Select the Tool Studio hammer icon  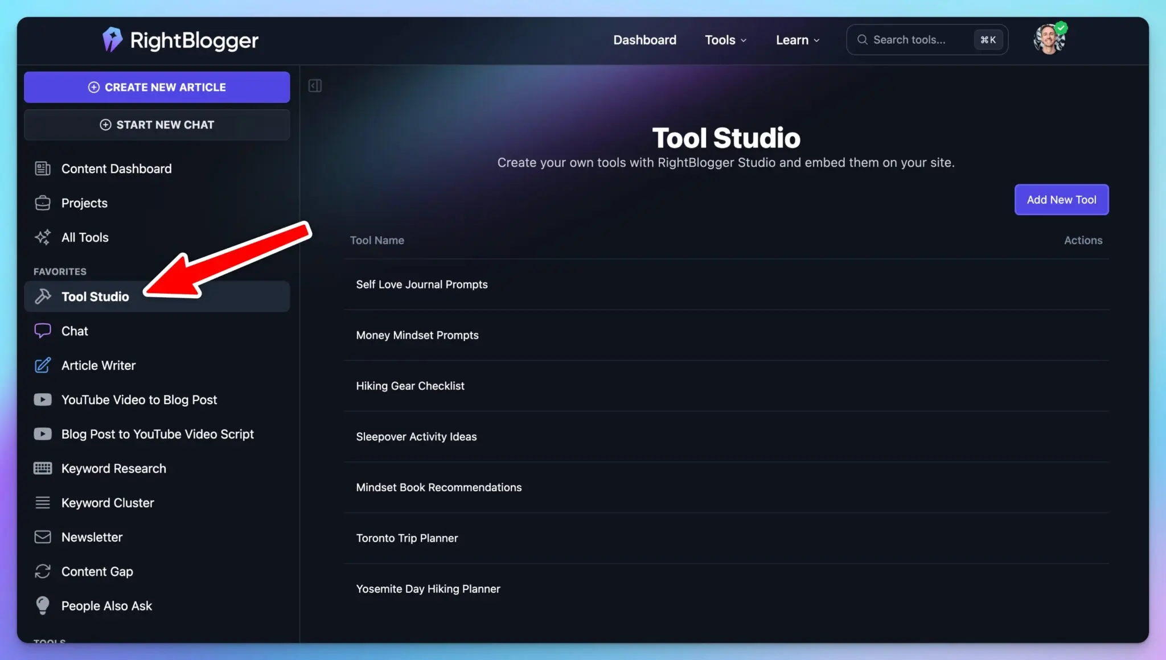43,296
